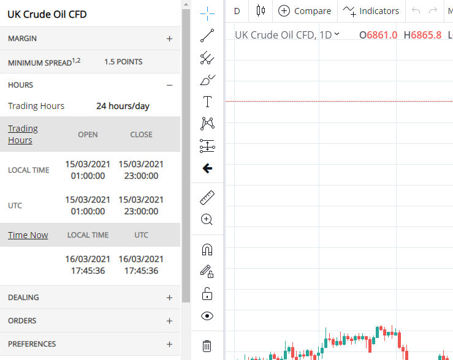The width and height of the screenshot is (453, 360).
Task: Select the ruler measure tool
Action: 207,197
